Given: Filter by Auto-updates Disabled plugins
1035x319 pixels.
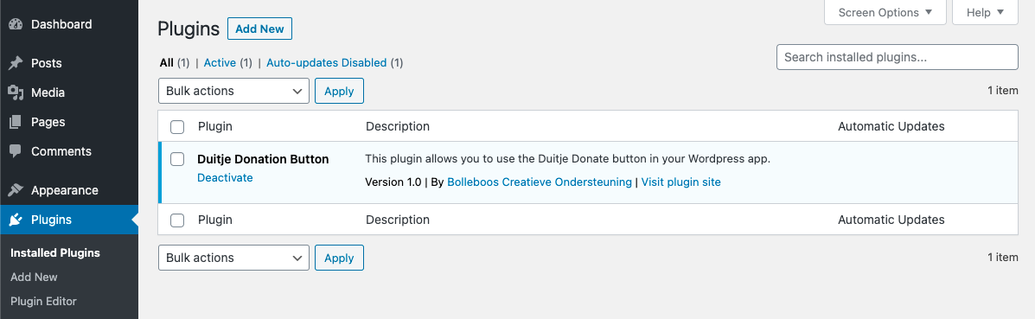Looking at the screenshot, I should pos(326,63).
